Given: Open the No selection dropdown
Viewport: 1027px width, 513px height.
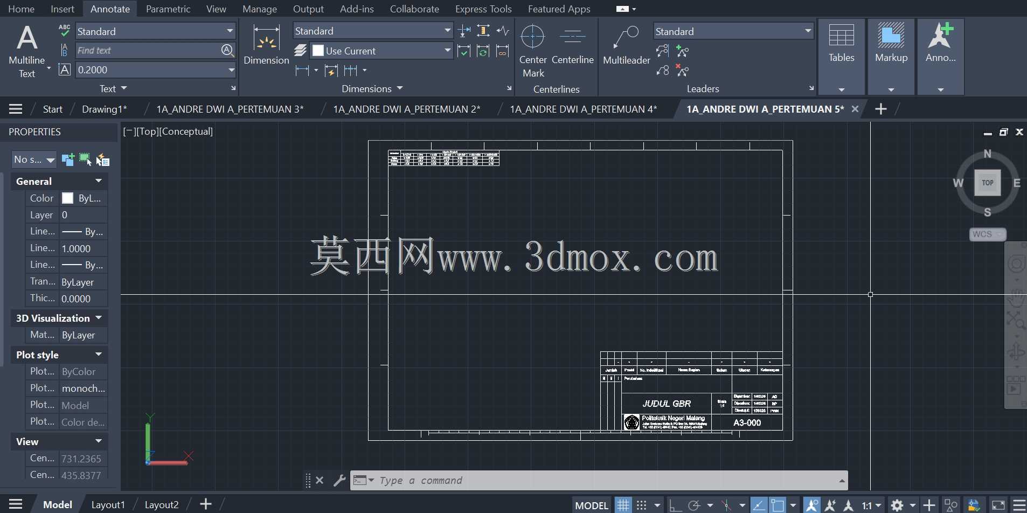Looking at the screenshot, I should [34, 160].
